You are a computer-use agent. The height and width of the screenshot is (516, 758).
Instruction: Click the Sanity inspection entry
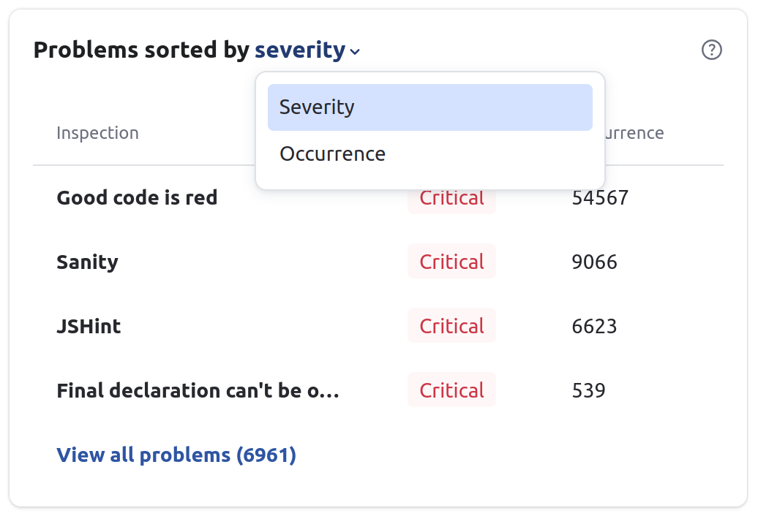click(x=87, y=261)
